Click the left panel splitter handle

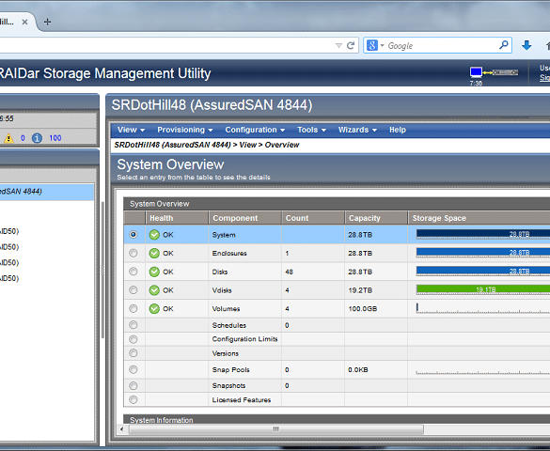coord(102,270)
